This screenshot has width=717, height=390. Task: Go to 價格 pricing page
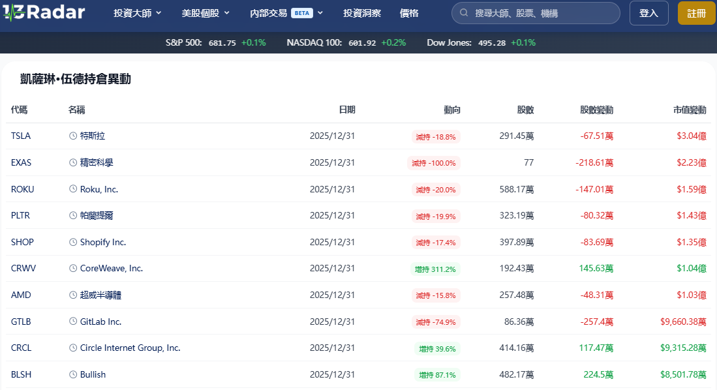409,13
